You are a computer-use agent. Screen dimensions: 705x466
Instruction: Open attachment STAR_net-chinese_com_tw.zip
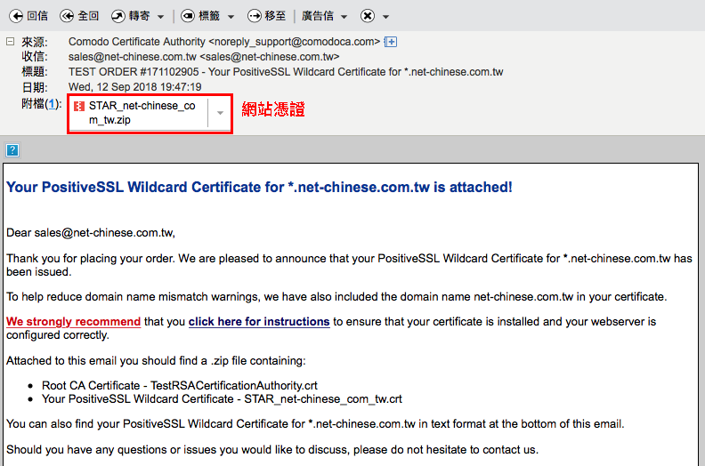(x=142, y=113)
